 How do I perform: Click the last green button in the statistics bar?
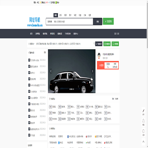coord(115,44)
